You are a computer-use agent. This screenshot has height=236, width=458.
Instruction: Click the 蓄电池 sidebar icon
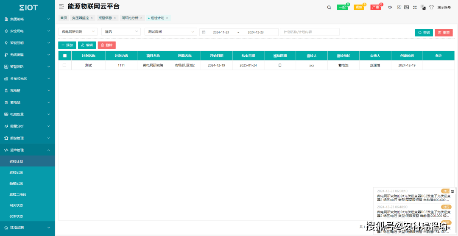[6, 103]
